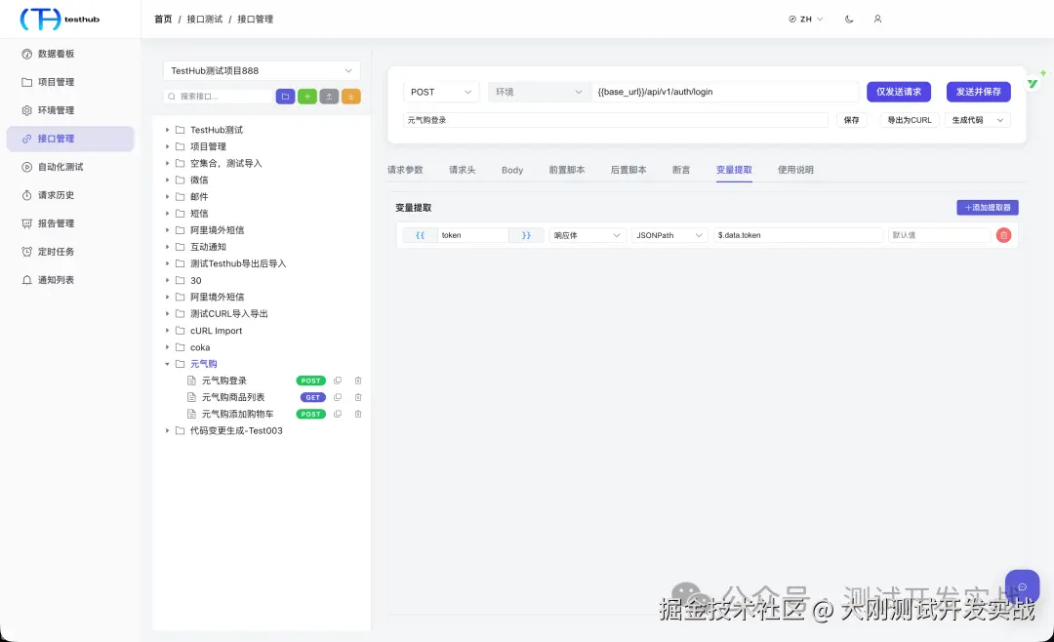Screen dimensions: 1054x642
Task: Copy the 元气购登录 interface
Action: pyautogui.click(x=338, y=381)
